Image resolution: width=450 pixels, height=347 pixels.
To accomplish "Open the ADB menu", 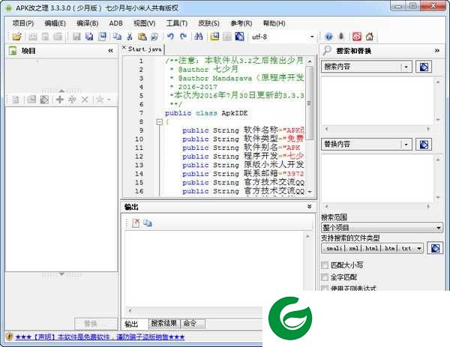I will 116,23.
